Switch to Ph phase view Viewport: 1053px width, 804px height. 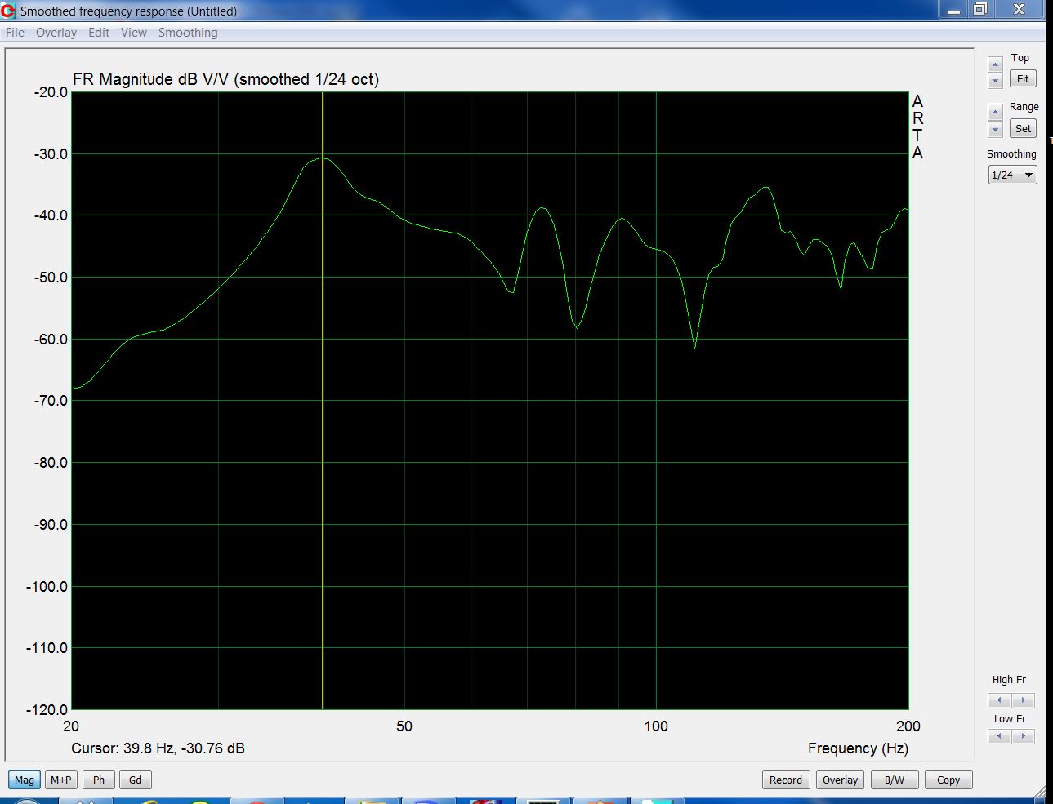(99, 780)
